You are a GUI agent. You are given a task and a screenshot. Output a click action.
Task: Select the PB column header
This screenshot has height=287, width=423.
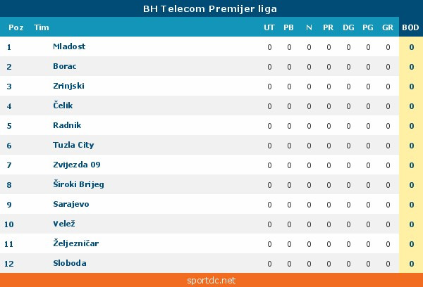(289, 27)
